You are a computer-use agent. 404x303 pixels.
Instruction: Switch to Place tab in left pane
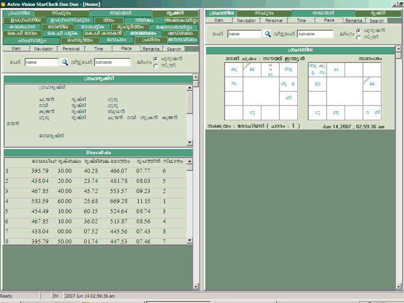[x=126, y=48]
